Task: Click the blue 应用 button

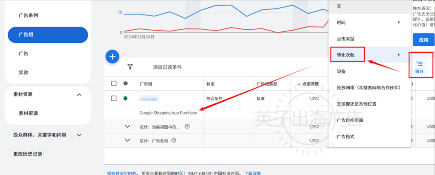Action: 423,40
